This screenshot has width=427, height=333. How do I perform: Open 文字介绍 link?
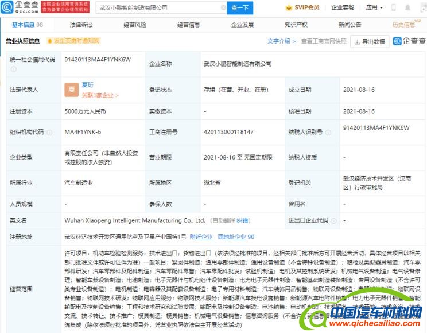pyautogui.click(x=281, y=41)
